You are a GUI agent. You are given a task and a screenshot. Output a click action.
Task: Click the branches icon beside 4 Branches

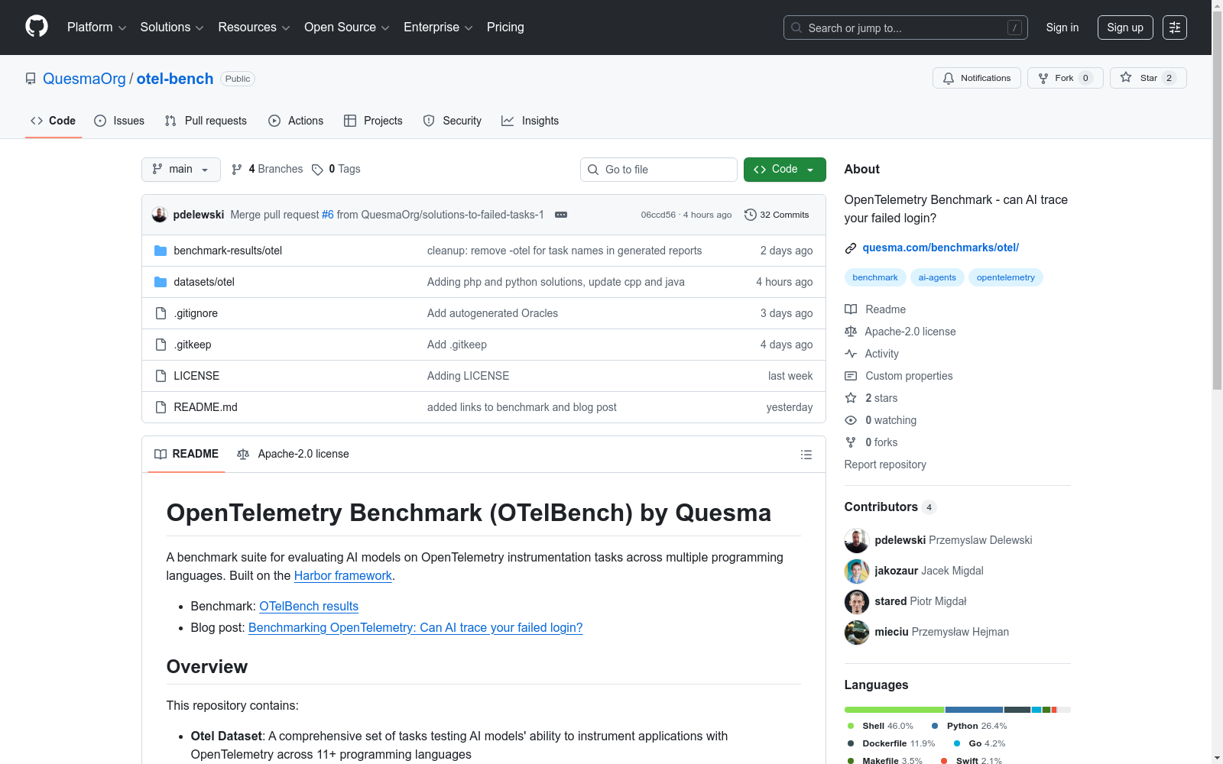pyautogui.click(x=237, y=170)
